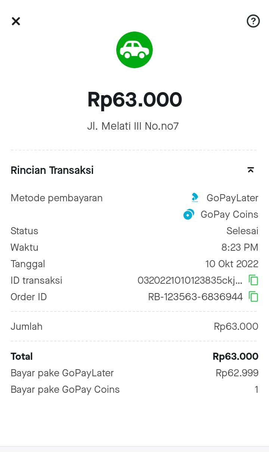Tap the 10 Okt 2022 date value
This screenshot has height=452, width=269.
[232, 264]
